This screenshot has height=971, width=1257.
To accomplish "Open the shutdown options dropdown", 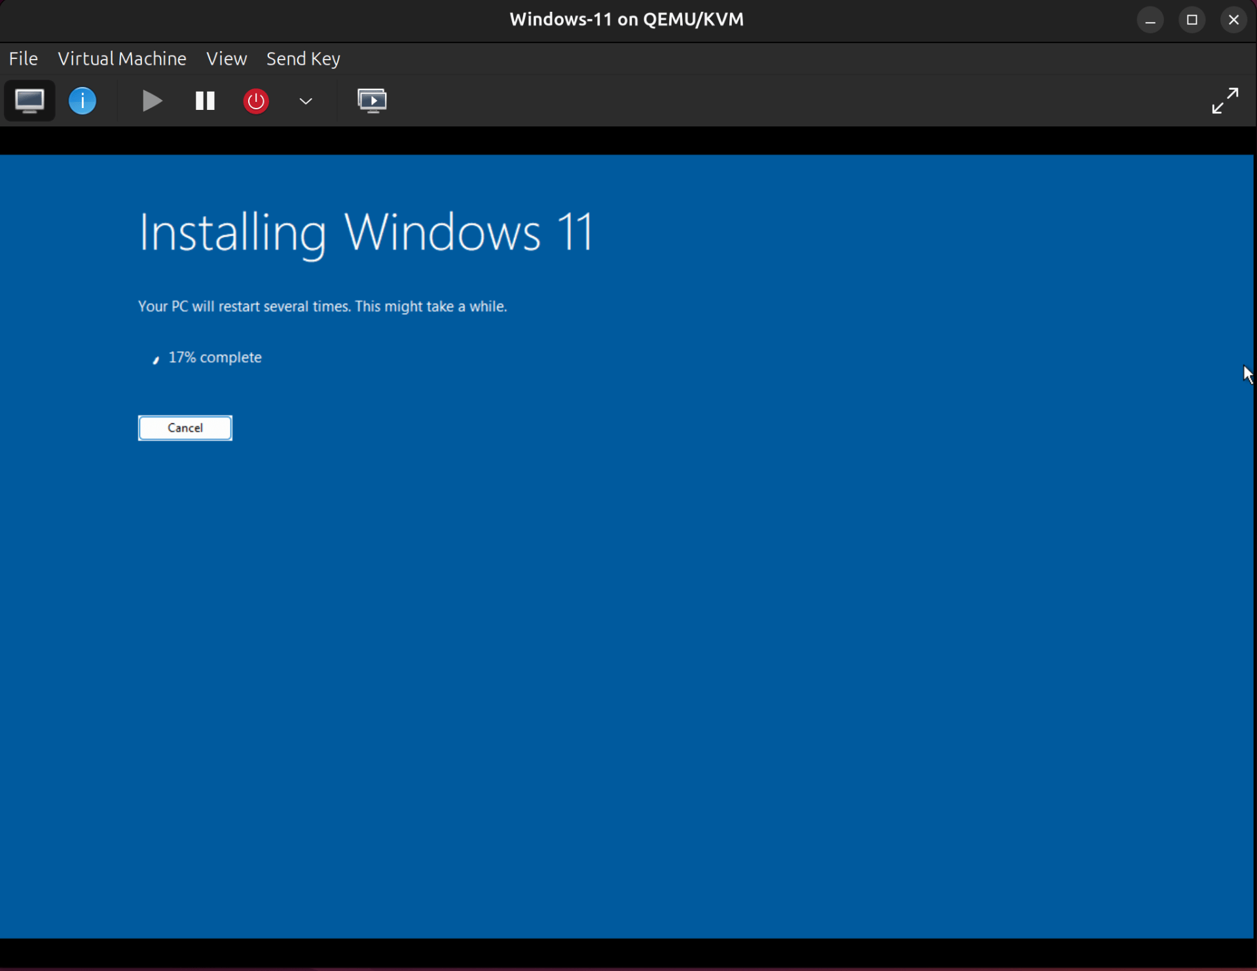I will (x=305, y=101).
